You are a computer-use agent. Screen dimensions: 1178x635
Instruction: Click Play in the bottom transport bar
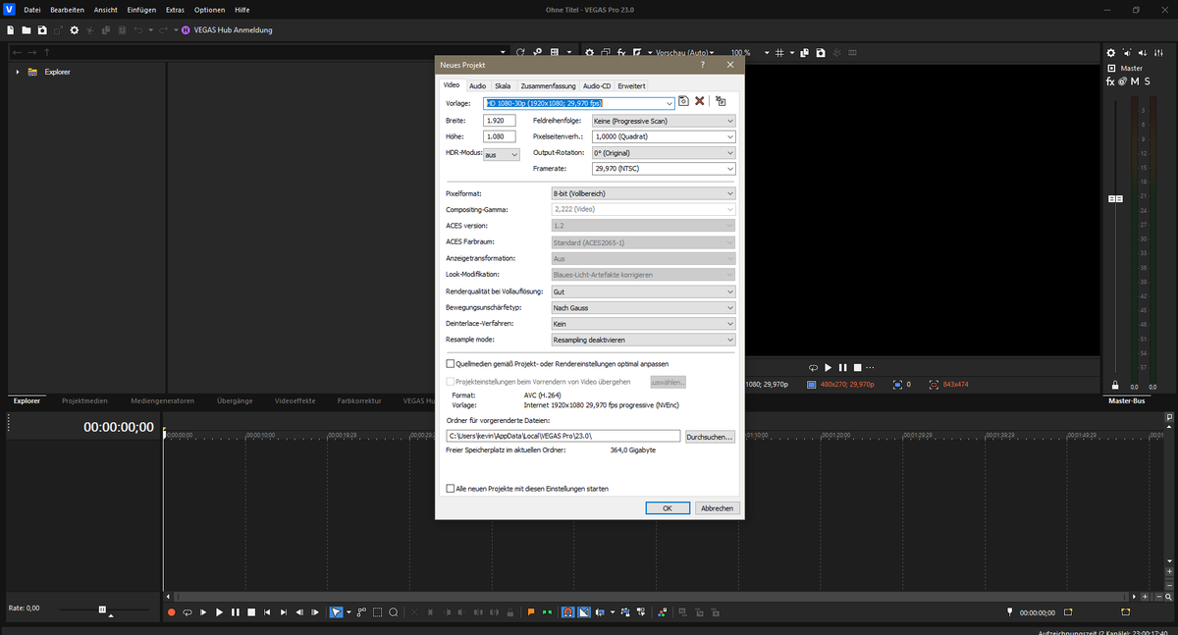(x=219, y=612)
